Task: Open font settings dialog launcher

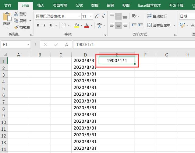Action: coord(105,35)
